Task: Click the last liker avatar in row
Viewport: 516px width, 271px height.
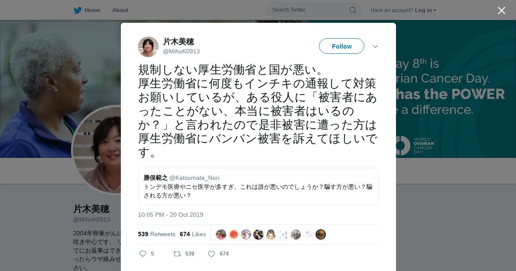Action: click(321, 234)
